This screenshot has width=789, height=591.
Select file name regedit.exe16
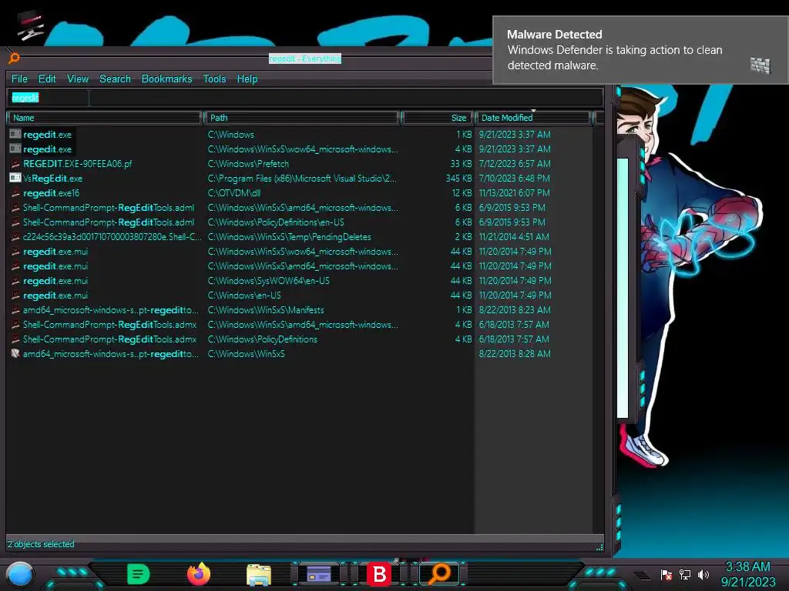coord(52,193)
